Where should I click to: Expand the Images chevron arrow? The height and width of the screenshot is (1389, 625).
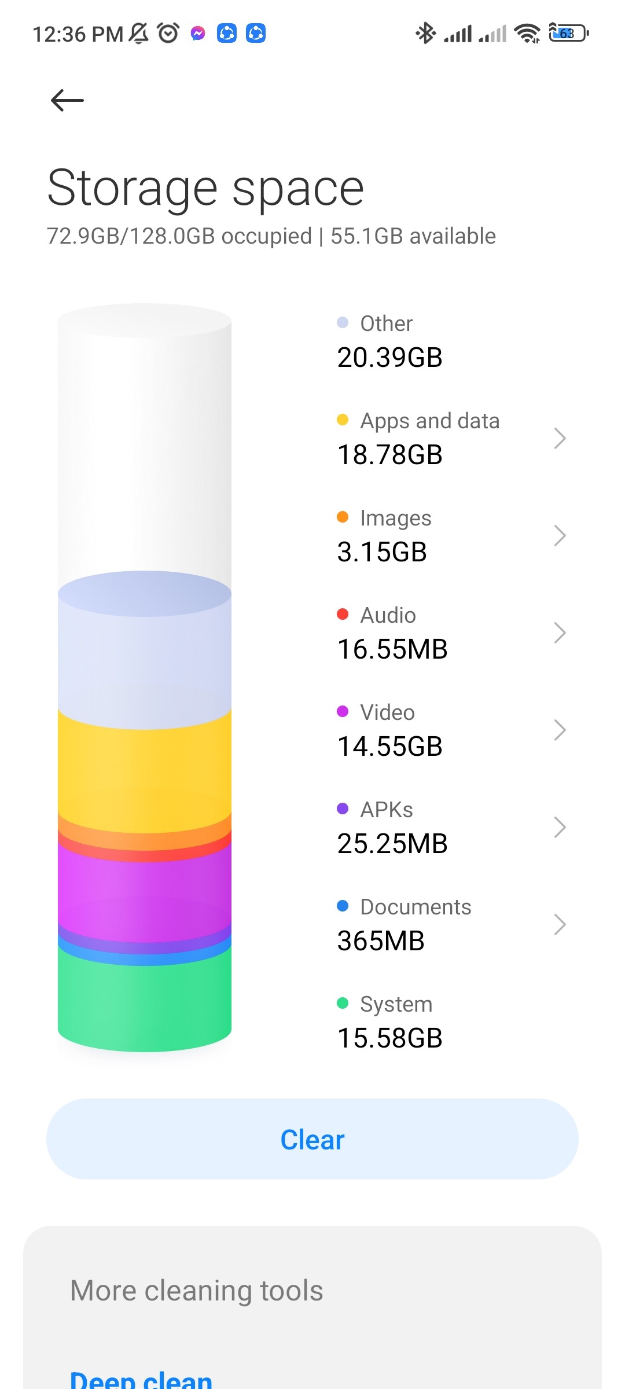pyautogui.click(x=559, y=535)
